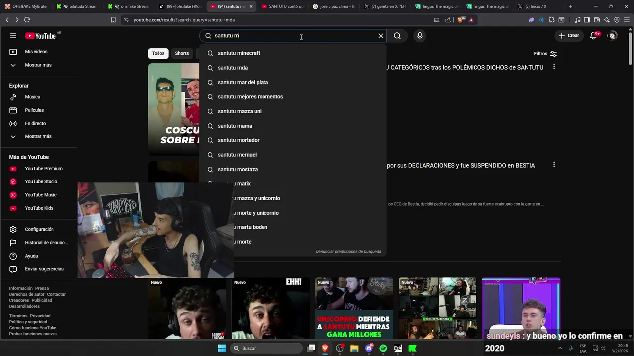Screen dimensions: 634x356
Task: Open Brave Shields lion icon
Action: [460, 20]
